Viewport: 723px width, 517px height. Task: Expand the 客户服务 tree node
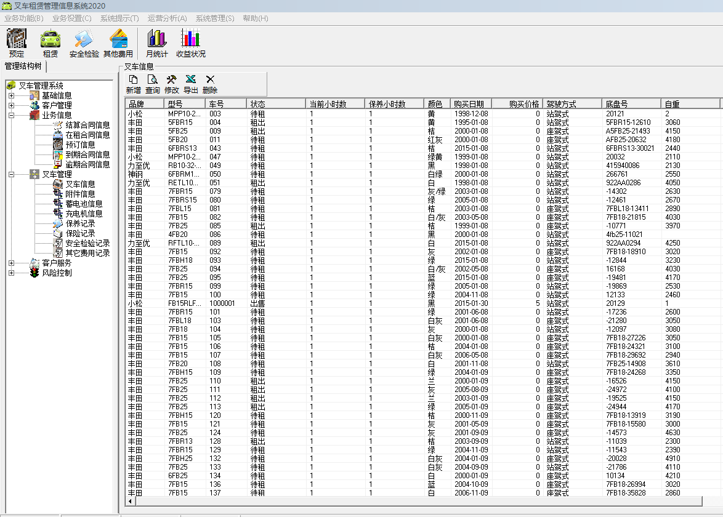click(11, 263)
